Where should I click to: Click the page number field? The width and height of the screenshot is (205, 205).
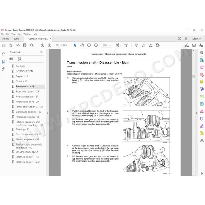[x=57, y=45]
